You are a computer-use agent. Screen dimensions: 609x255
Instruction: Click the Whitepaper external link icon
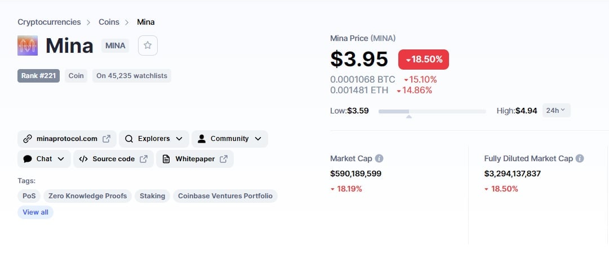click(x=223, y=158)
